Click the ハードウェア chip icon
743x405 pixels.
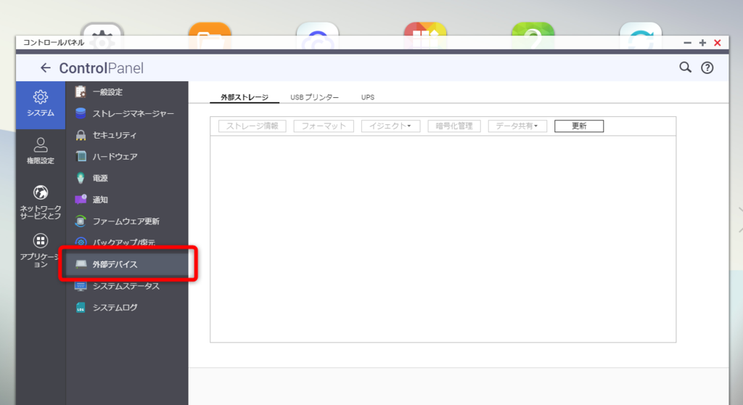coord(81,157)
